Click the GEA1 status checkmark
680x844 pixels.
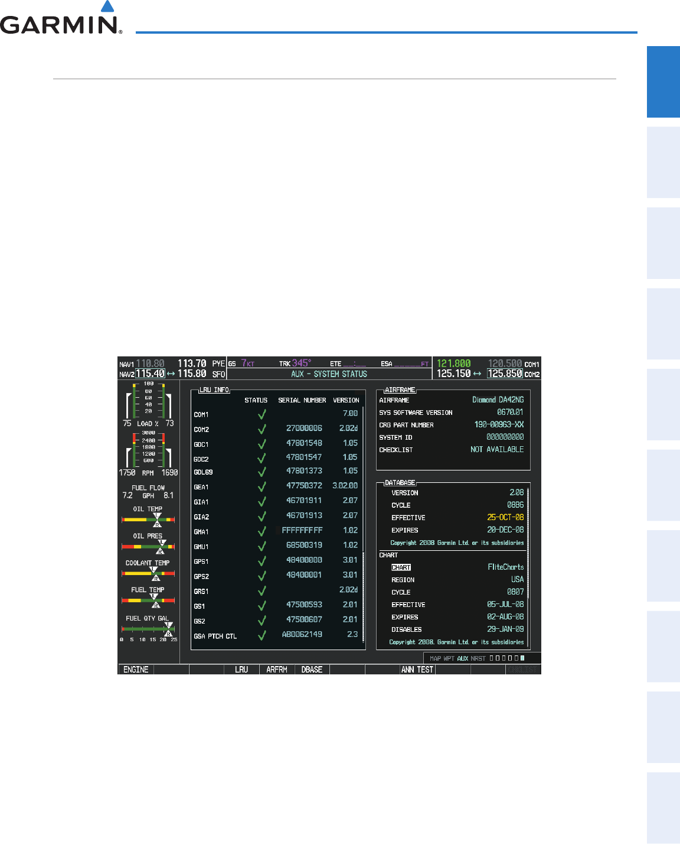pos(261,487)
